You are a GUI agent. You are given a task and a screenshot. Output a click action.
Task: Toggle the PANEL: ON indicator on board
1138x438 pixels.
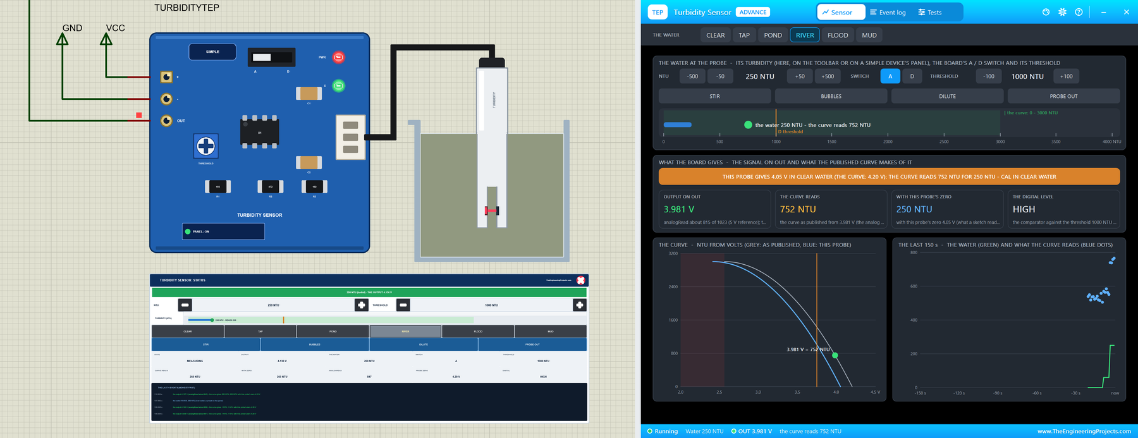coord(223,231)
